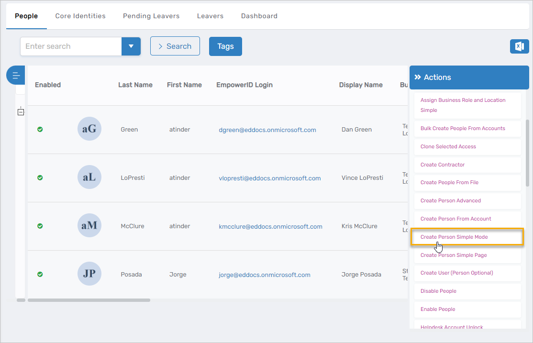The height and width of the screenshot is (343, 533).
Task: Click the aM avatar for McClure
Action: click(x=89, y=226)
